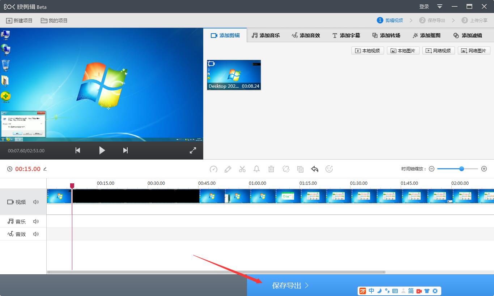494x296 pixels.
Task: Edit the timecode with the small pencil icon
Action: [45, 169]
